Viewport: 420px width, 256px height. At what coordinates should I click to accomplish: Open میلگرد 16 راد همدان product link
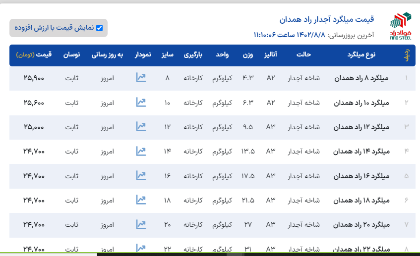click(361, 176)
